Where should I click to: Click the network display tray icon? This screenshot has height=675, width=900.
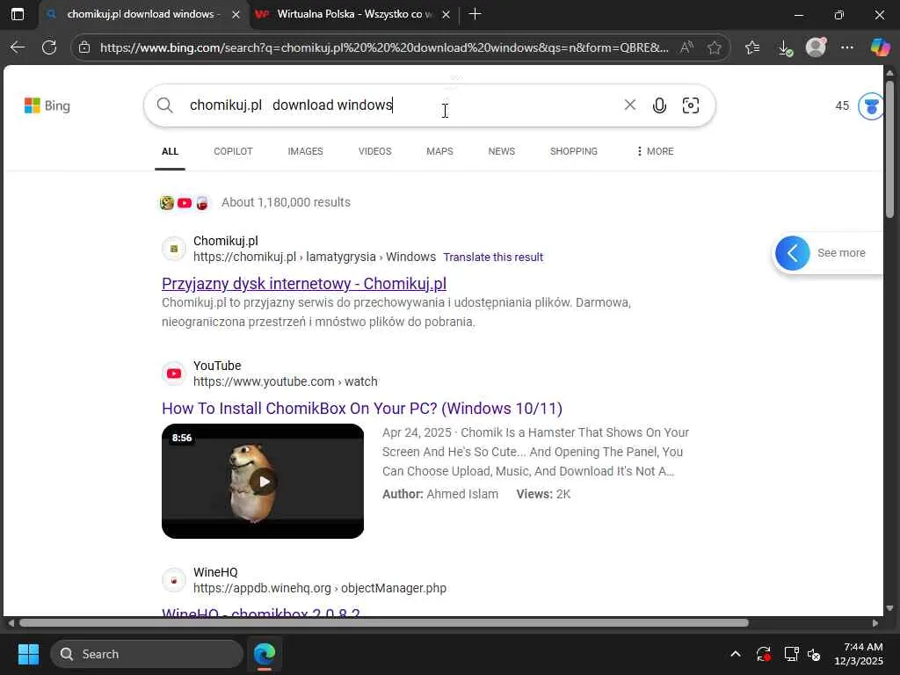(x=792, y=654)
